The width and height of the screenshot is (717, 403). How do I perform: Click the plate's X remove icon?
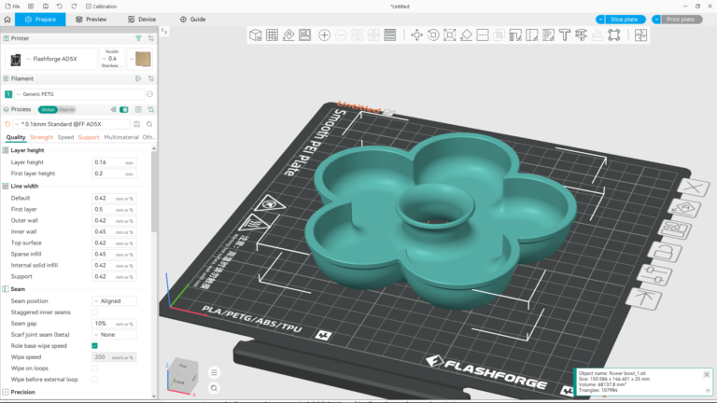tap(695, 188)
